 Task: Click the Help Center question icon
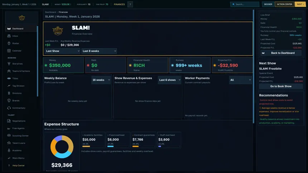pos(9,165)
